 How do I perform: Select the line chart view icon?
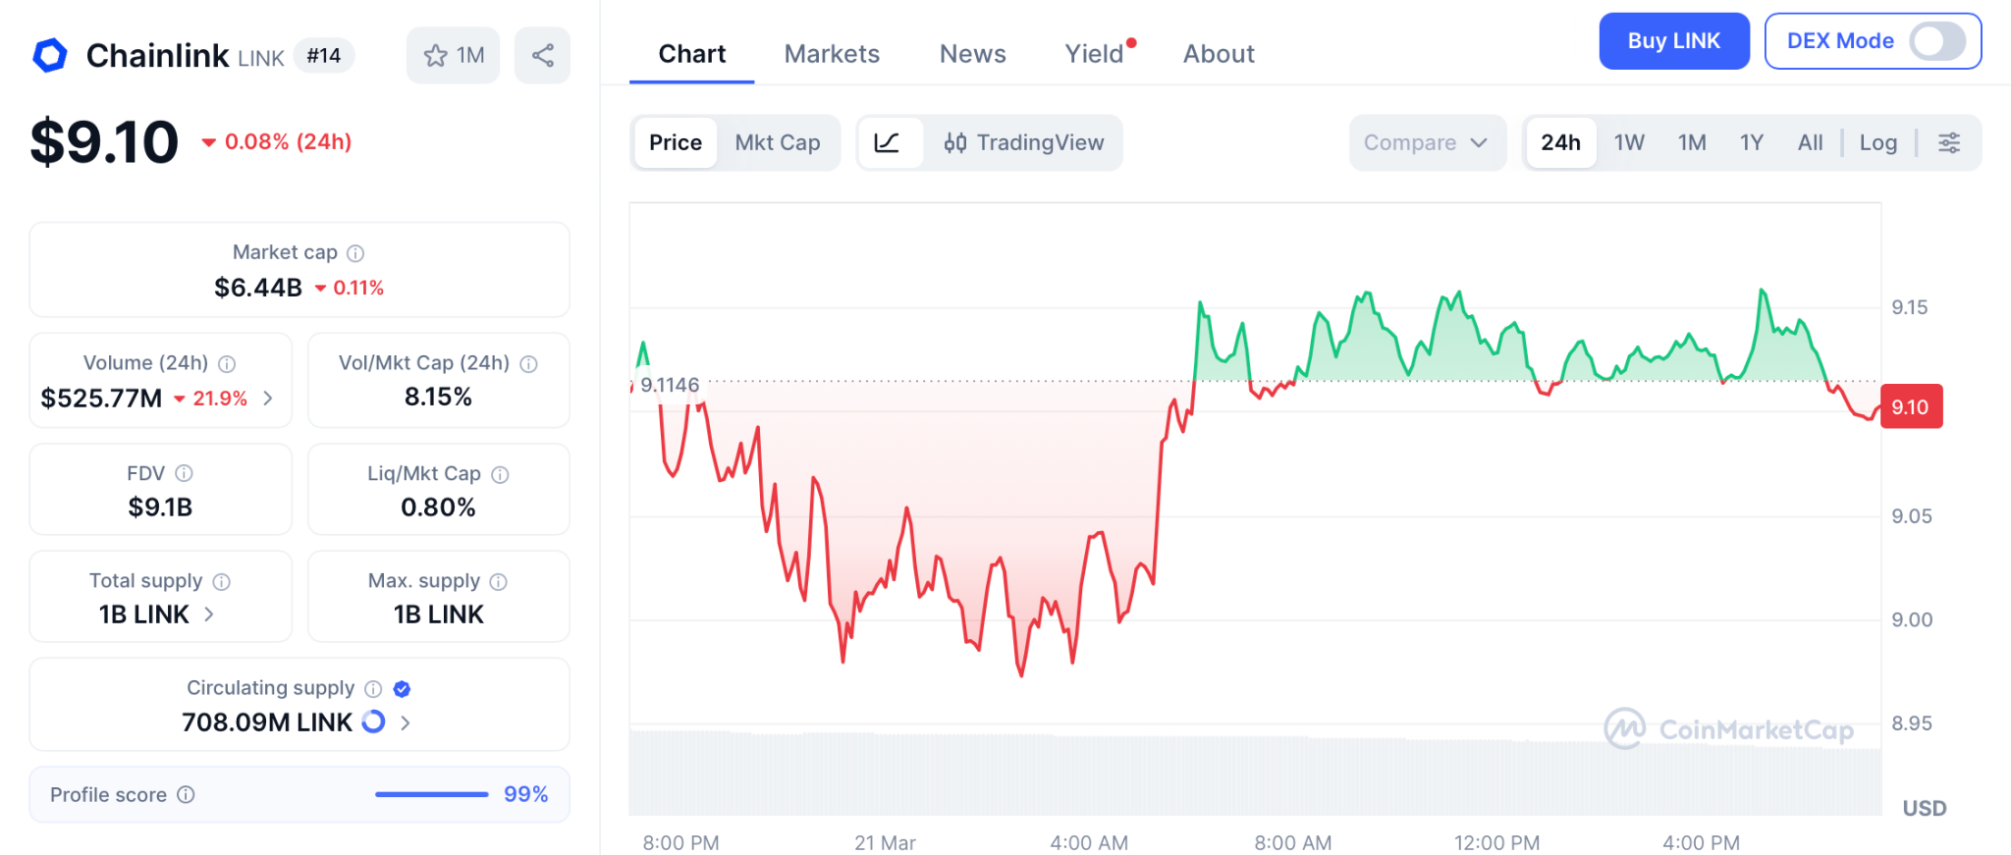888,142
